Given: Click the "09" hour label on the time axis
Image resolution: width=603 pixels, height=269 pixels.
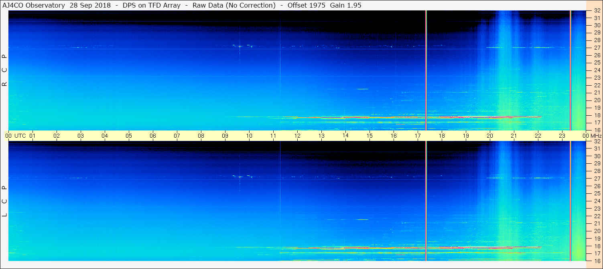Looking at the screenshot, I should tap(225, 136).
